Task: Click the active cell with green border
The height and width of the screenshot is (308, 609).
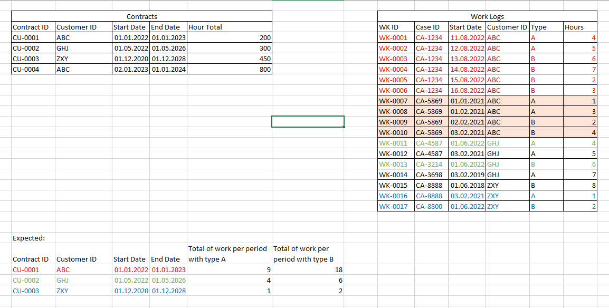Action: [308, 121]
